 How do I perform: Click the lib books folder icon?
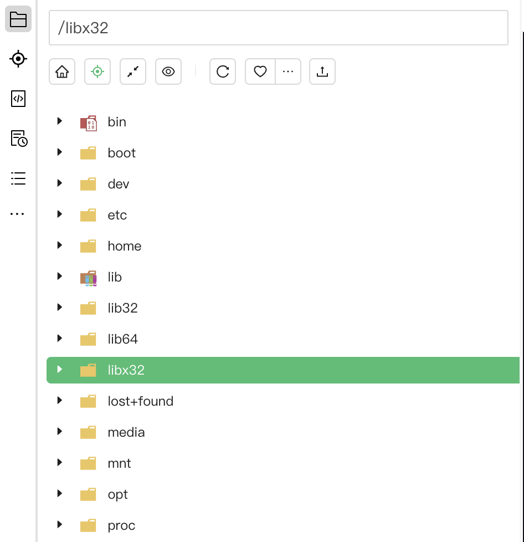click(89, 278)
